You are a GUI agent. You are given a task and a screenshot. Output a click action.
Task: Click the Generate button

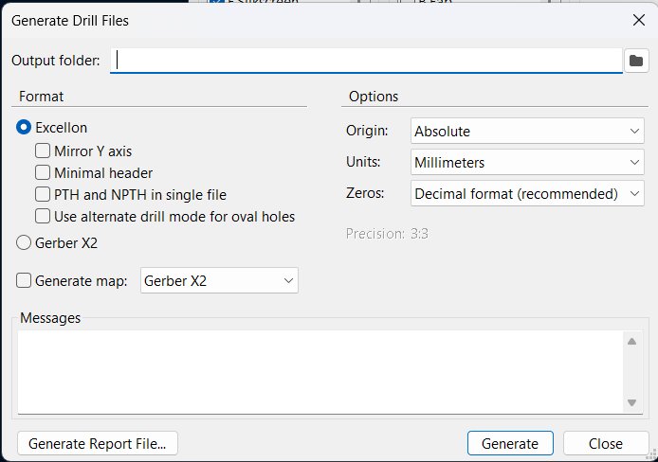(510, 443)
